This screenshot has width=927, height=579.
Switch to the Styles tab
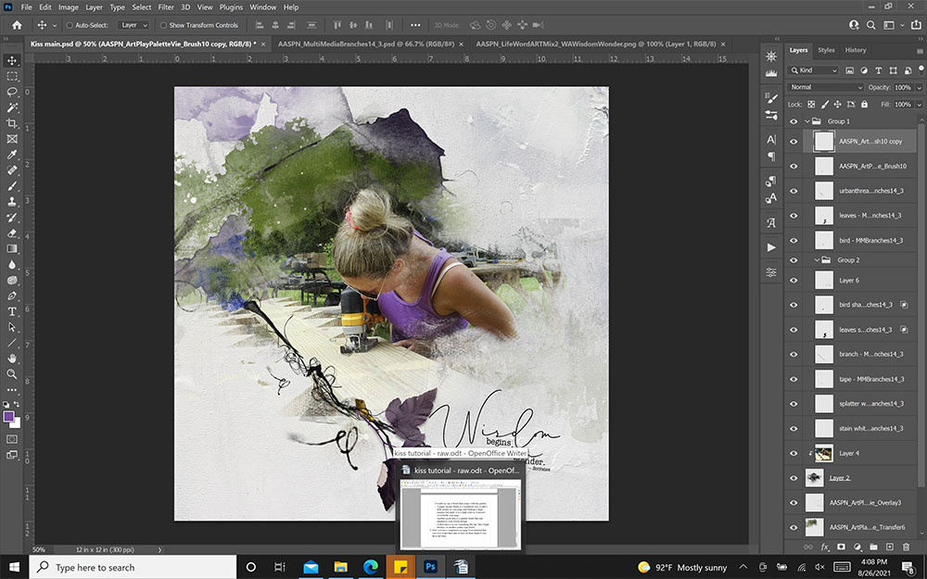(826, 50)
